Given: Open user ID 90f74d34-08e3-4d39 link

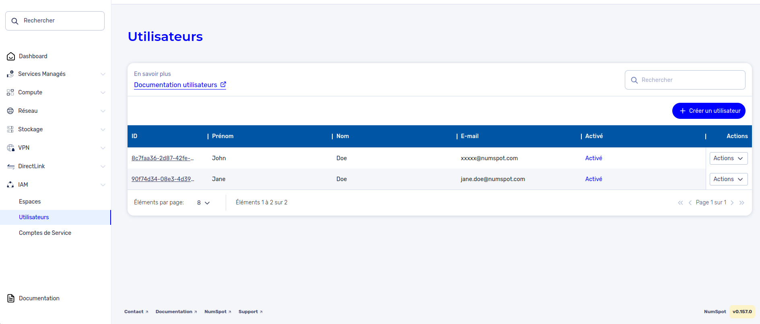Looking at the screenshot, I should [x=163, y=179].
